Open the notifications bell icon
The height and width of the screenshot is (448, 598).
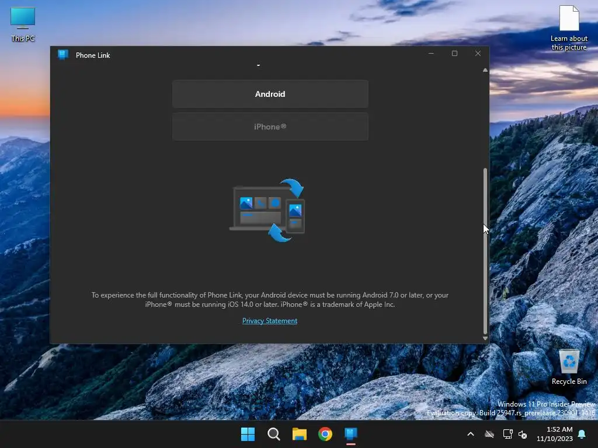click(582, 434)
